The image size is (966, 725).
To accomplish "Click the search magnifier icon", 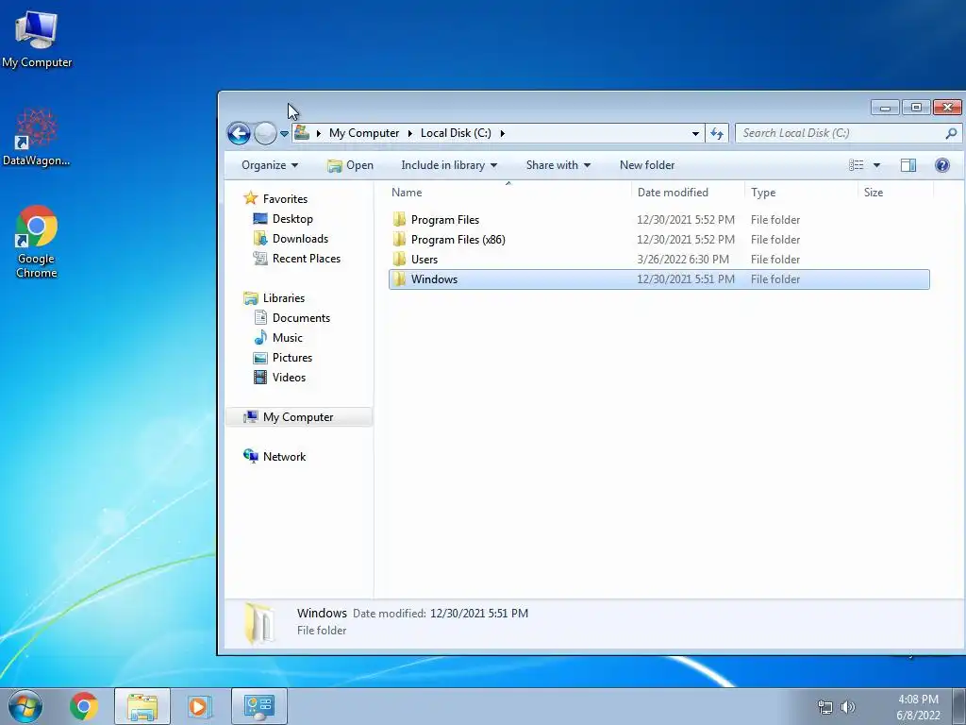I will click(951, 133).
